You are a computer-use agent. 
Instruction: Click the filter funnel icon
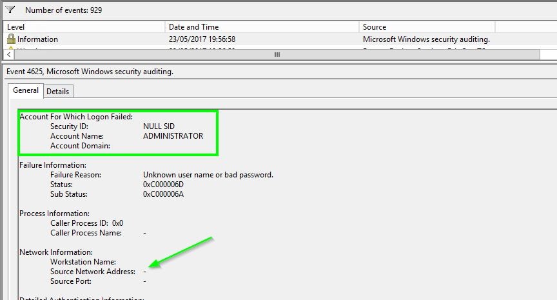pos(10,10)
